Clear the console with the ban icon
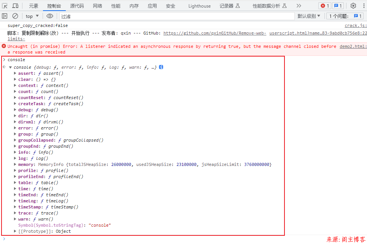 pos(15,16)
